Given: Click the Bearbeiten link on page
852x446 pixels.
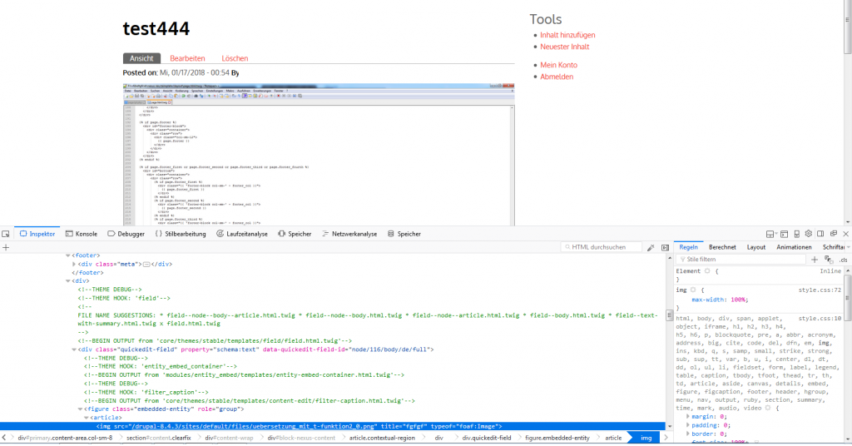Looking at the screenshot, I should (187, 58).
